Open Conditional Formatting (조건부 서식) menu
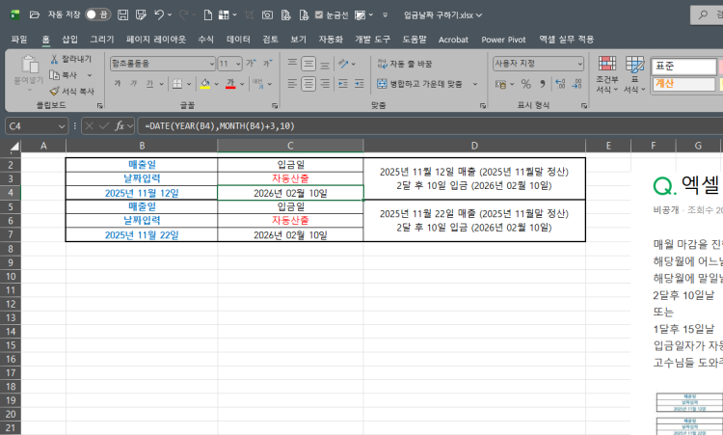The height and width of the screenshot is (435, 723). (x=606, y=74)
